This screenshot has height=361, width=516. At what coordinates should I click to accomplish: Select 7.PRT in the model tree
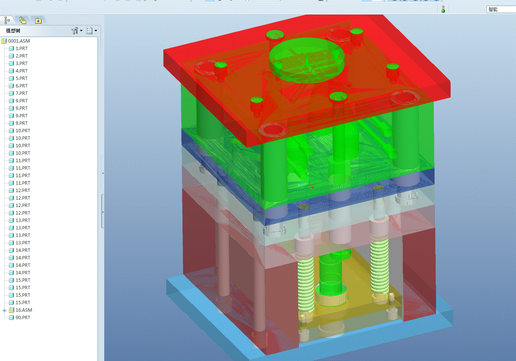point(22,93)
